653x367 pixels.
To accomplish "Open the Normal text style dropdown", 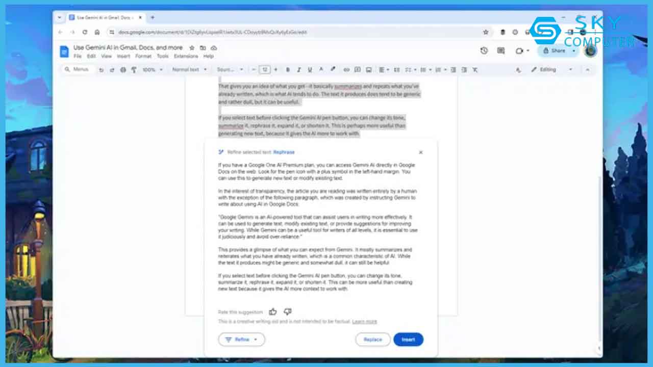I will pos(189,69).
